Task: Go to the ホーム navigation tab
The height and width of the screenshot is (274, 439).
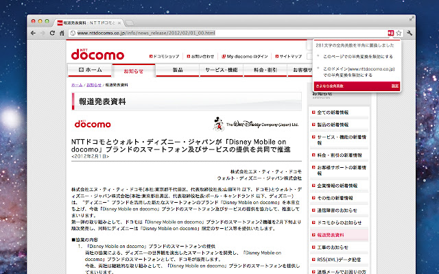Action: tap(90, 70)
